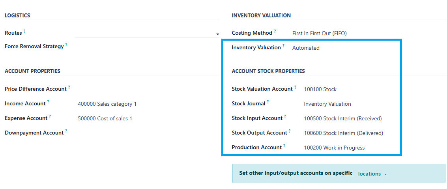Open the Routes dropdown arrow
This screenshot has width=447, height=189.
[x=217, y=34]
